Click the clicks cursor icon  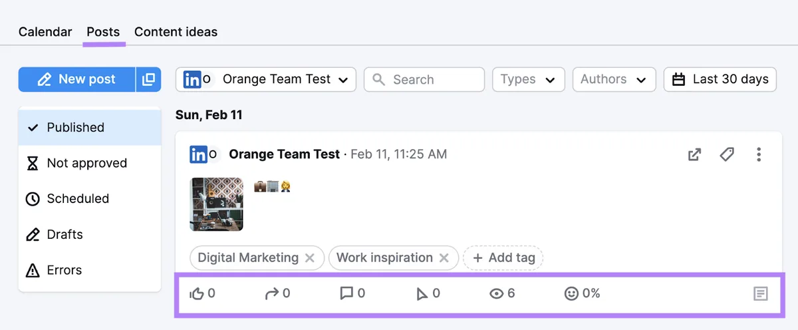pyautogui.click(x=422, y=294)
